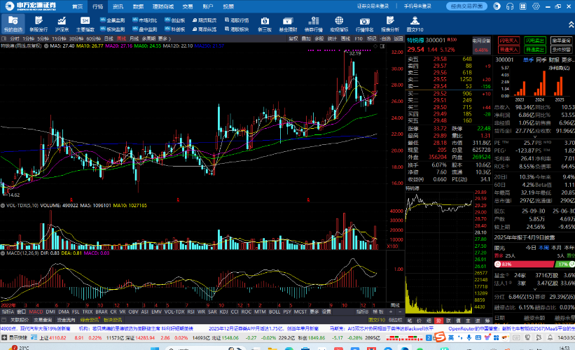The width and height of the screenshot is (575, 350).
Task: Open 报表分析 report icon
Action: 390,24
